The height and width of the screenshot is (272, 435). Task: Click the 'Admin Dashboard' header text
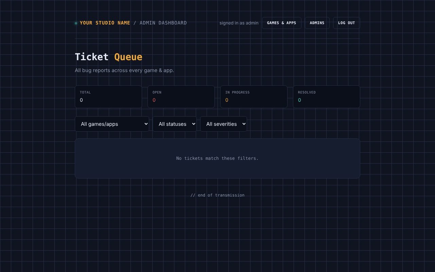coord(163,23)
